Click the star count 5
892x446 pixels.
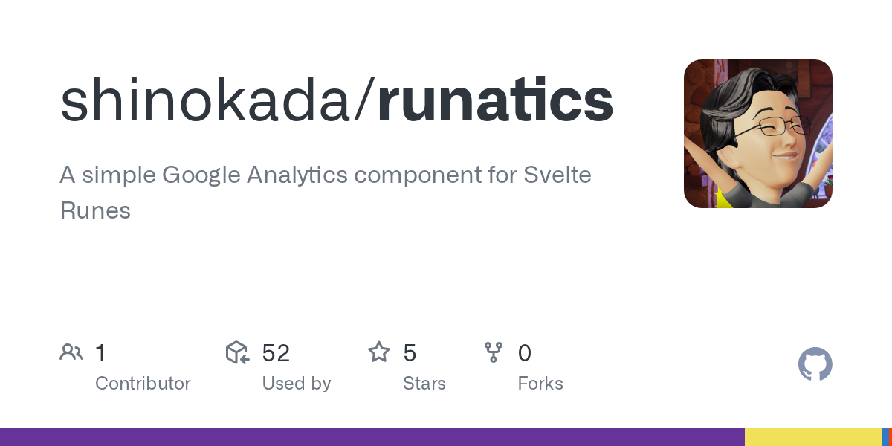pyautogui.click(x=410, y=353)
